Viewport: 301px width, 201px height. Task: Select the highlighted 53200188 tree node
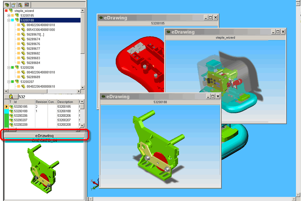[x=50, y=20]
